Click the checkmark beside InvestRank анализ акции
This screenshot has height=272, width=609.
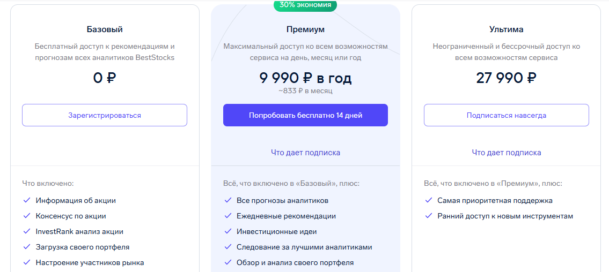(x=26, y=231)
